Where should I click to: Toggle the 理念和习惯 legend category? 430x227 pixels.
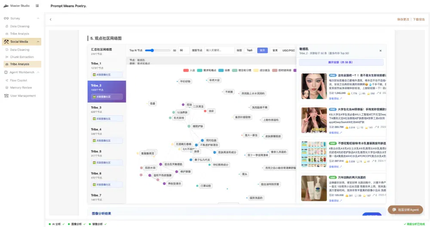[242, 70]
